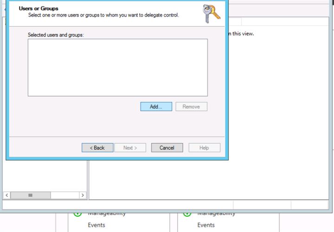Select the Selected users and groups list box
The height and width of the screenshot is (232, 334).
pyautogui.click(x=118, y=67)
